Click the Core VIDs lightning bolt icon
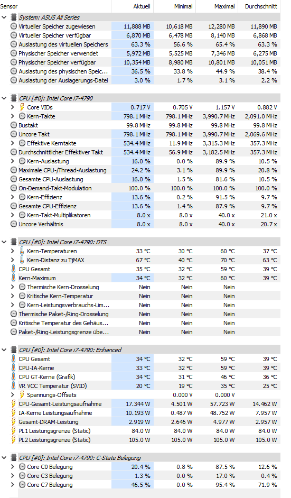 point(22,107)
